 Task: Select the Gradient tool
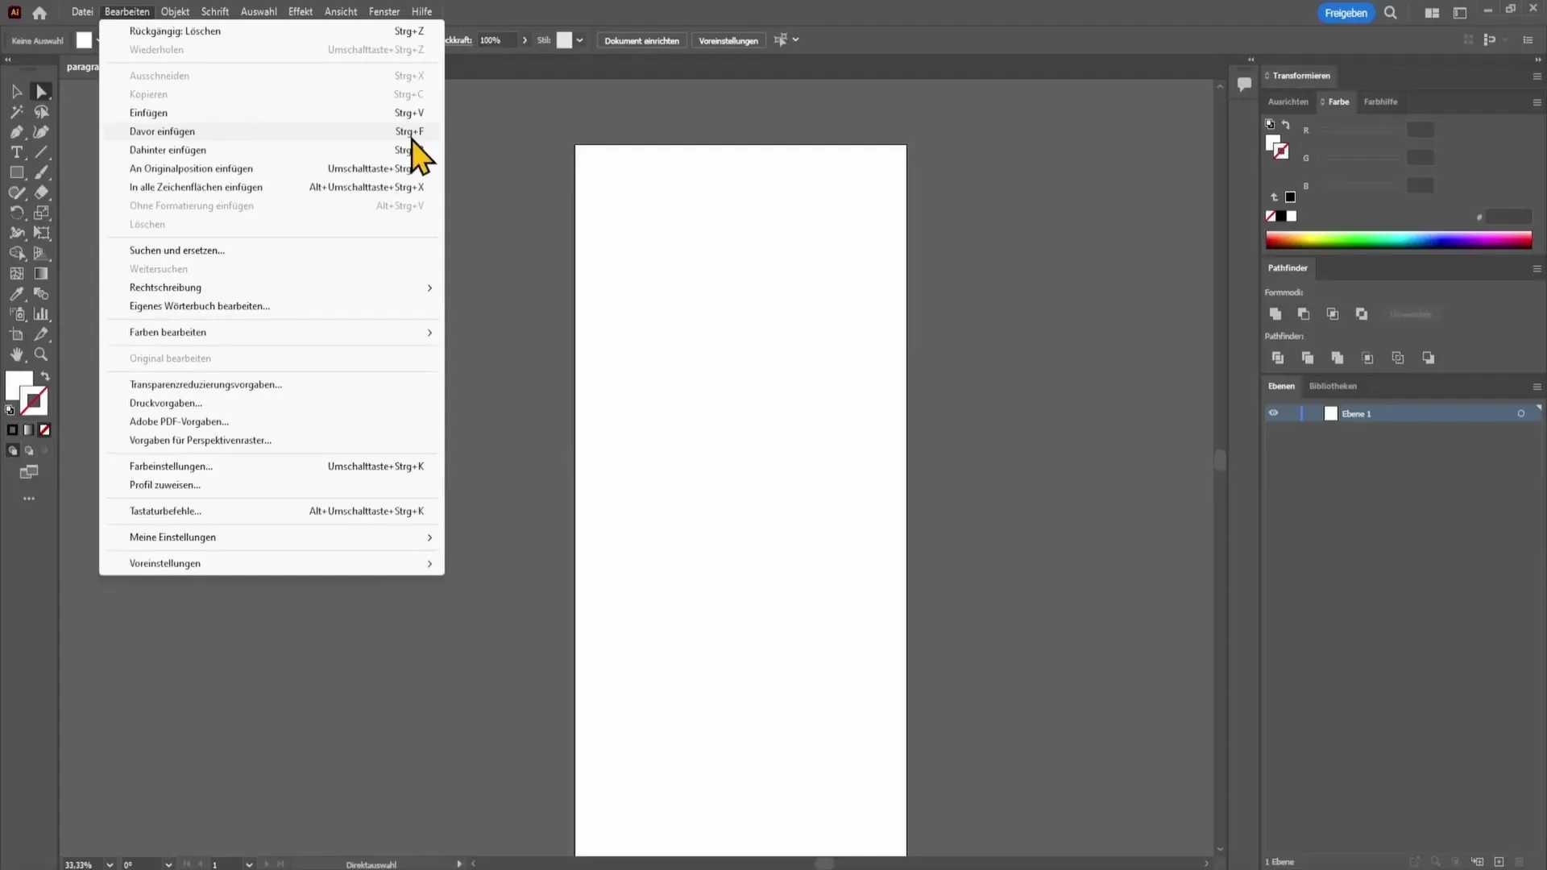[41, 274]
